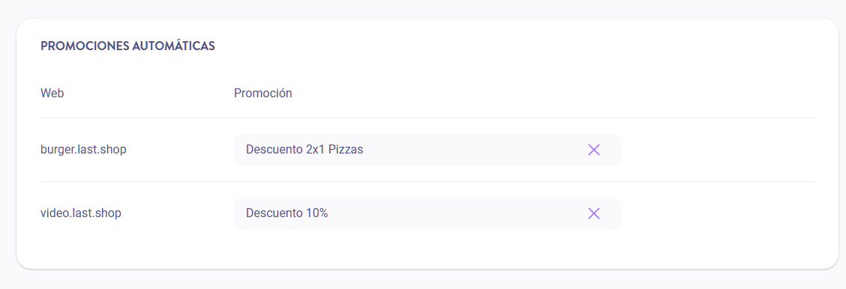Screen dimensions: 846x289
Task: Click the Promociones Automáticas section title
Action: [x=127, y=46]
